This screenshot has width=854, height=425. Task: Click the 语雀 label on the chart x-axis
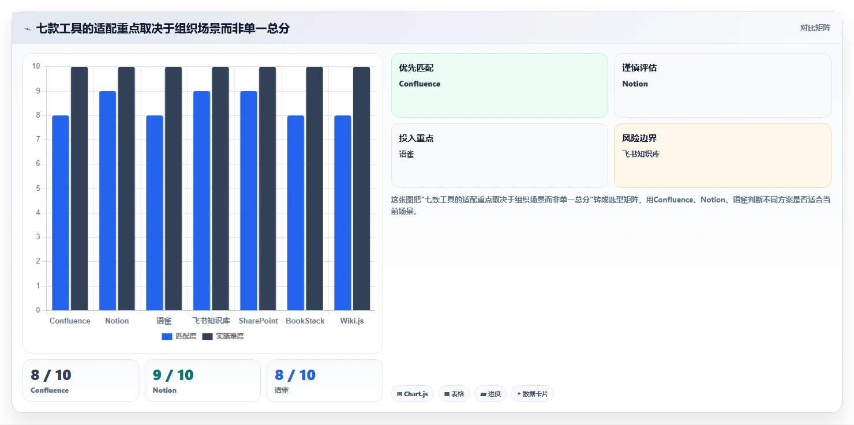pyautogui.click(x=164, y=321)
